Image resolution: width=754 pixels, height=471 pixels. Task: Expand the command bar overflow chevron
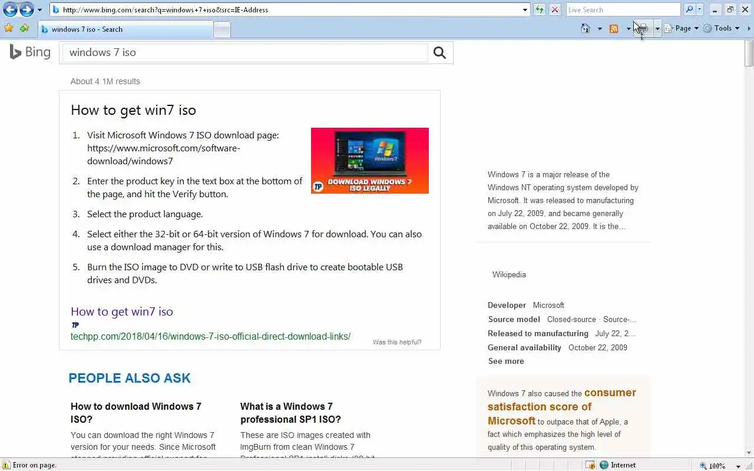(x=749, y=28)
